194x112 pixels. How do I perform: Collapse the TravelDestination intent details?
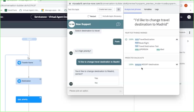(177, 39)
